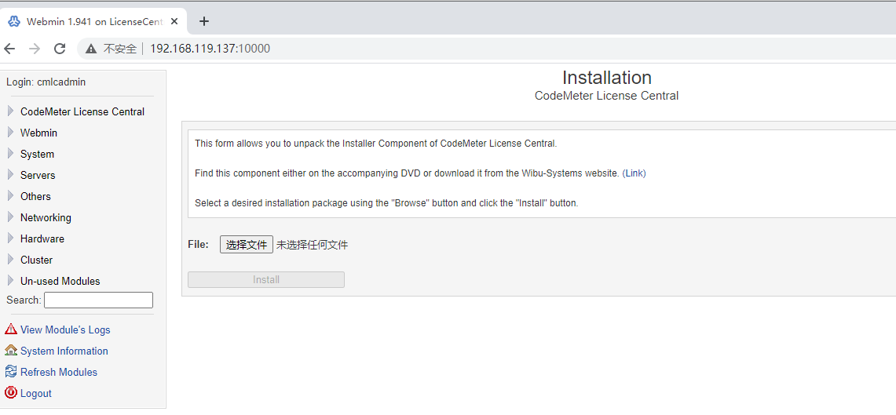Click the View Module's Logs warning icon
This screenshot has height=415, width=896.
[x=11, y=329]
